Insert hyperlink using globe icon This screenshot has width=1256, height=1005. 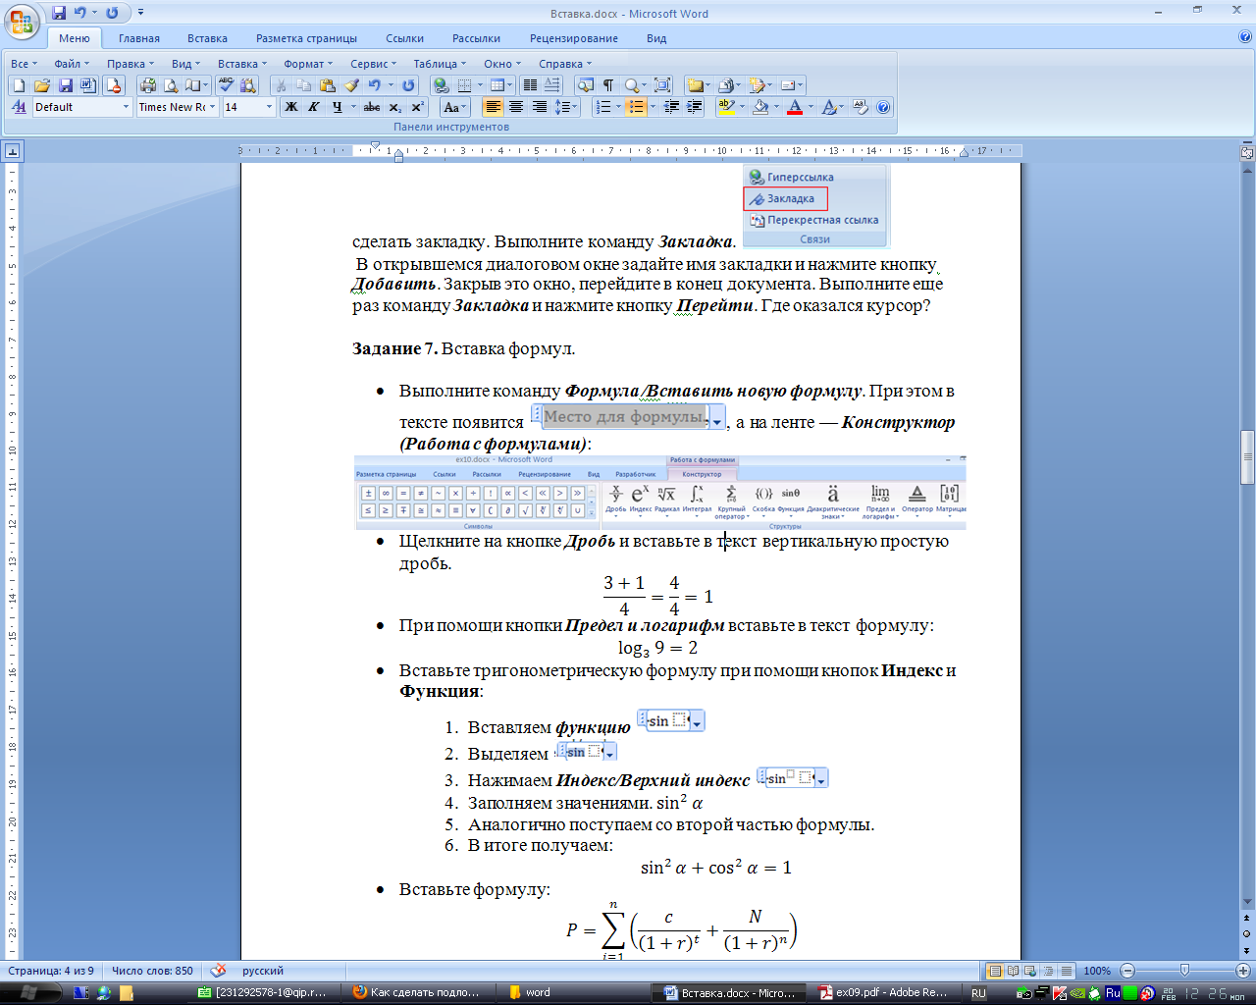tap(442, 85)
